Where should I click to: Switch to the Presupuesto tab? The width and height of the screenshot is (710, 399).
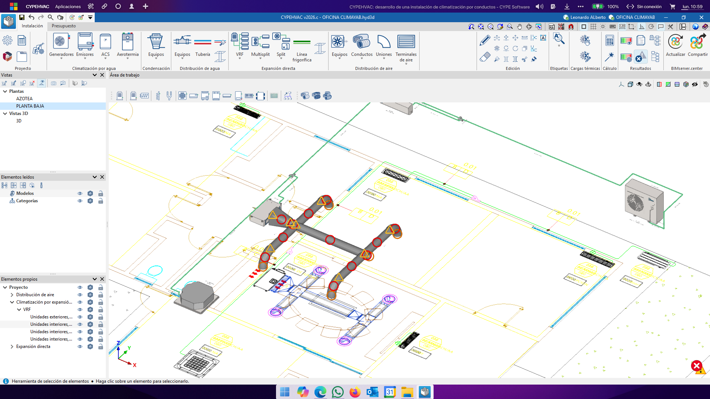pyautogui.click(x=64, y=26)
